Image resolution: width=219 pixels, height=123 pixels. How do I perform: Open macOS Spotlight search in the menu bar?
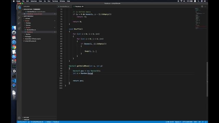pos(198,1)
